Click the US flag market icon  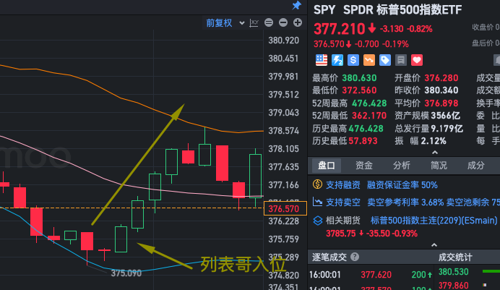coord(322,60)
